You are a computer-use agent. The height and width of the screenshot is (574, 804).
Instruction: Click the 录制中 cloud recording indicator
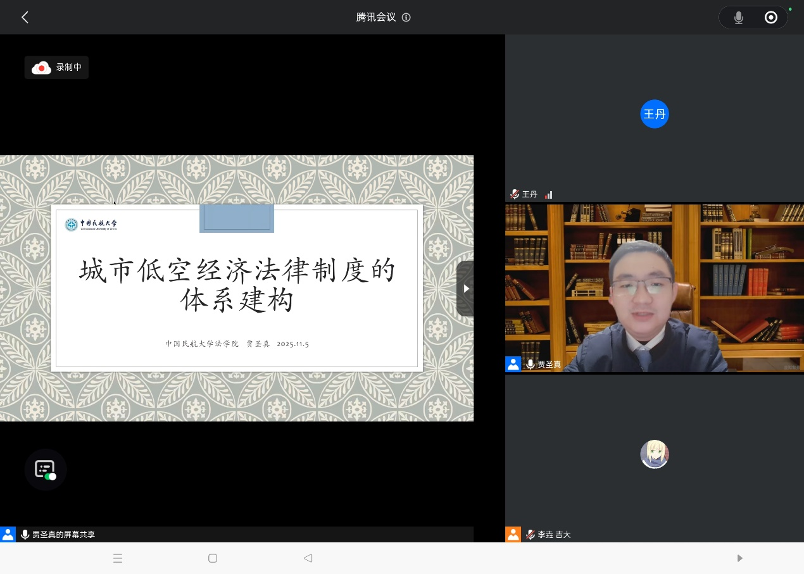coord(56,67)
